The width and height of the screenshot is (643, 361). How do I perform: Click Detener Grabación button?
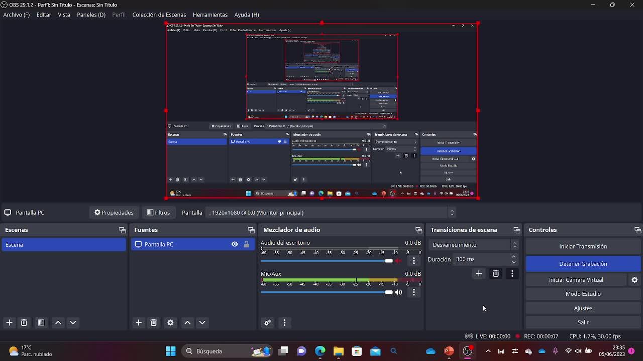583,264
